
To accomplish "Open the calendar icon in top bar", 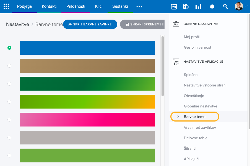I will click(x=174, y=7).
